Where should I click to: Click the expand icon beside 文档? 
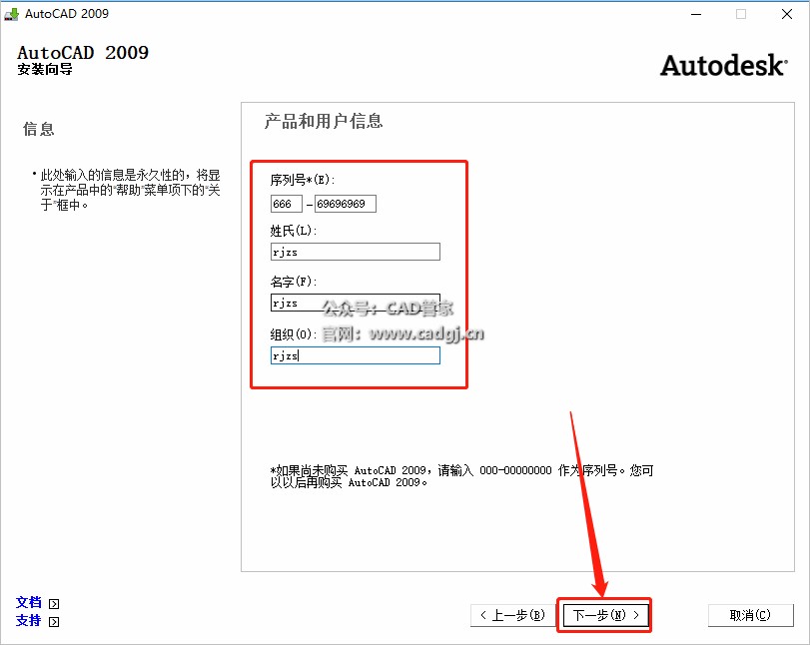[54, 604]
